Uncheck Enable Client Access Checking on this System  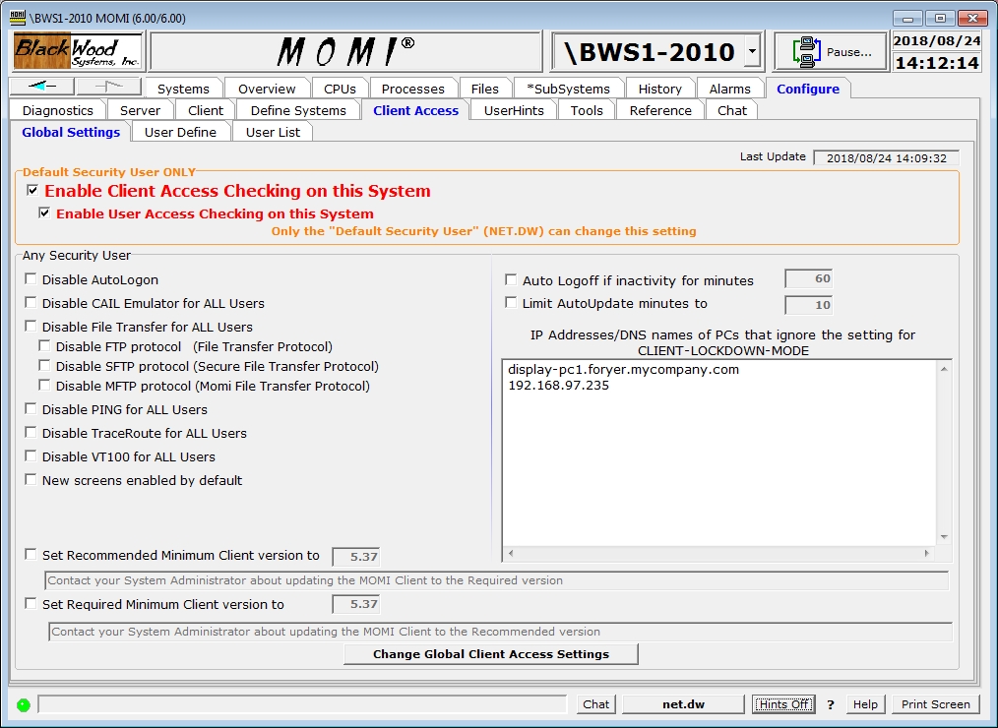click(32, 190)
